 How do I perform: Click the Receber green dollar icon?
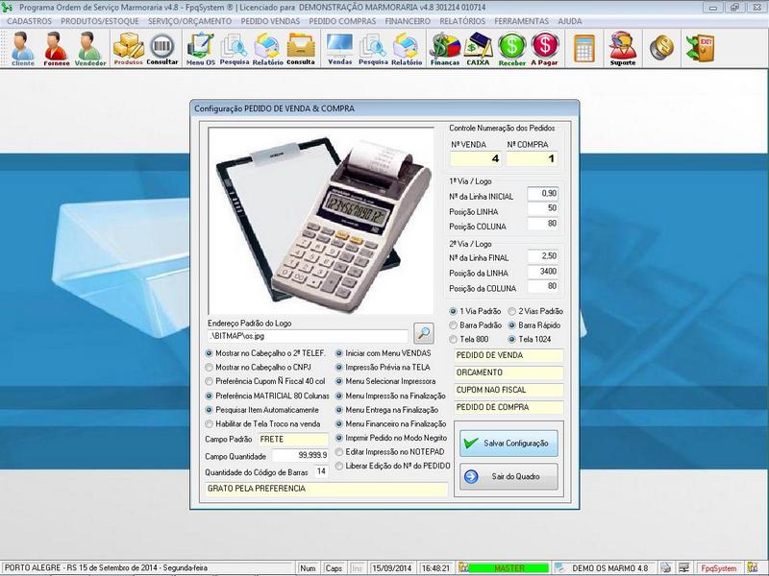click(512, 48)
